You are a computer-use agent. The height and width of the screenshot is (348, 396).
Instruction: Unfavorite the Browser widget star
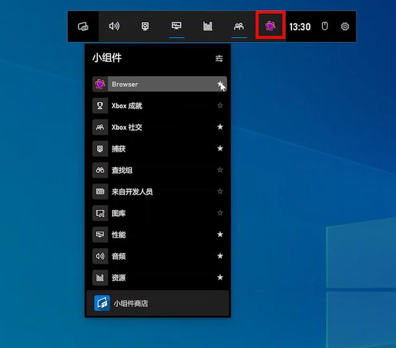220,84
